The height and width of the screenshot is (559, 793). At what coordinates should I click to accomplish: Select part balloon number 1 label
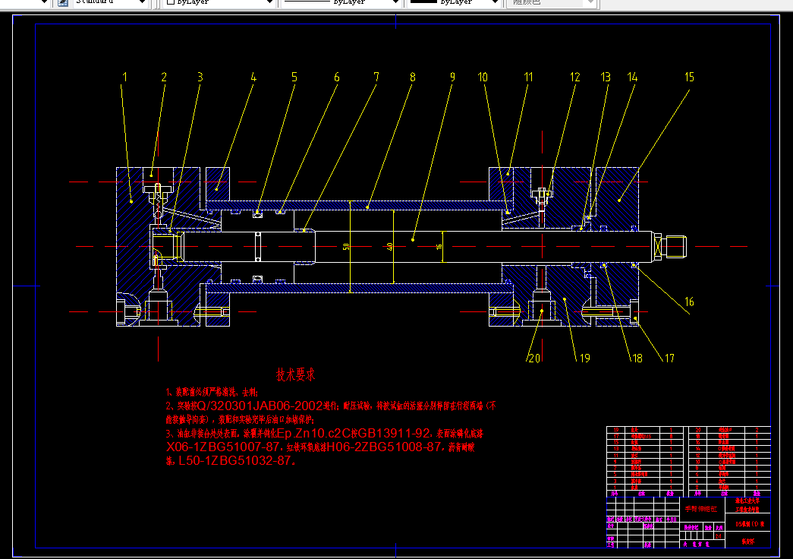coord(125,77)
